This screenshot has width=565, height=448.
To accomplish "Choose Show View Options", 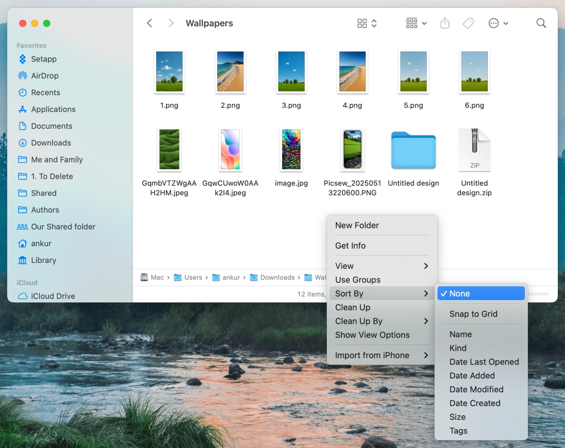I will click(382, 335).
